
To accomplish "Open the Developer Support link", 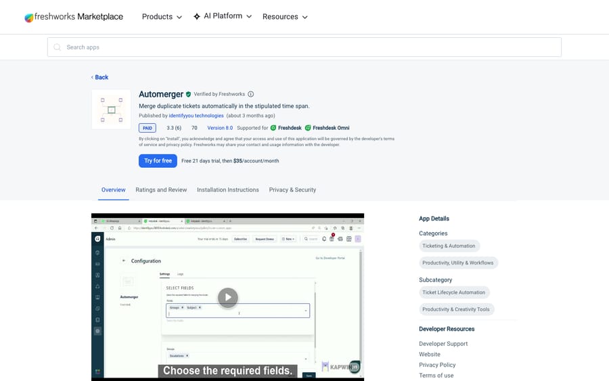I will click(443, 344).
